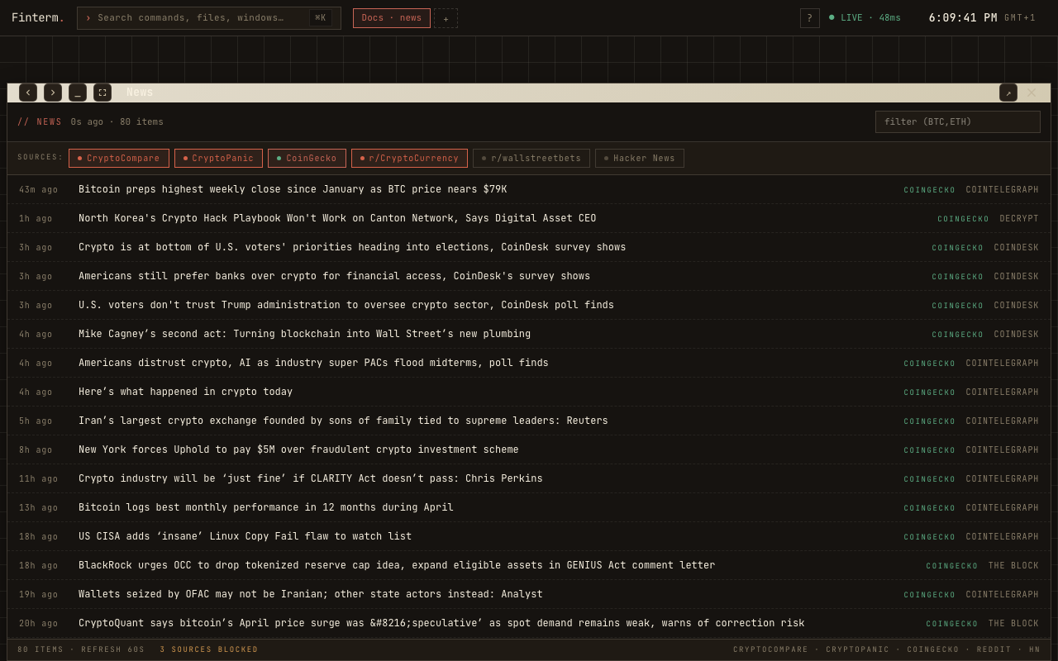Open Bitcoin best monthly performance headline
This screenshot has height=661, width=1058.
tap(266, 508)
